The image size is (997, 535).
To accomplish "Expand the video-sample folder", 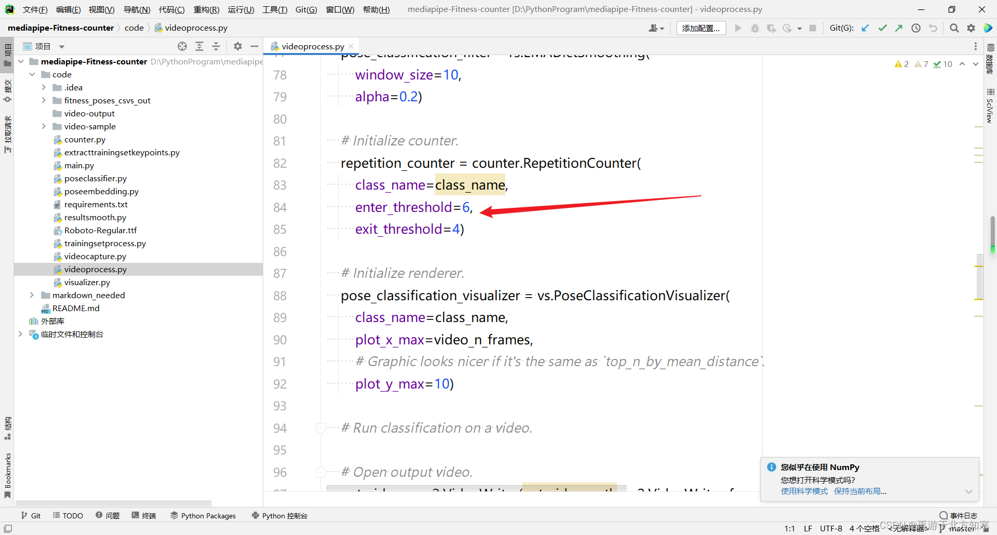I will point(44,126).
